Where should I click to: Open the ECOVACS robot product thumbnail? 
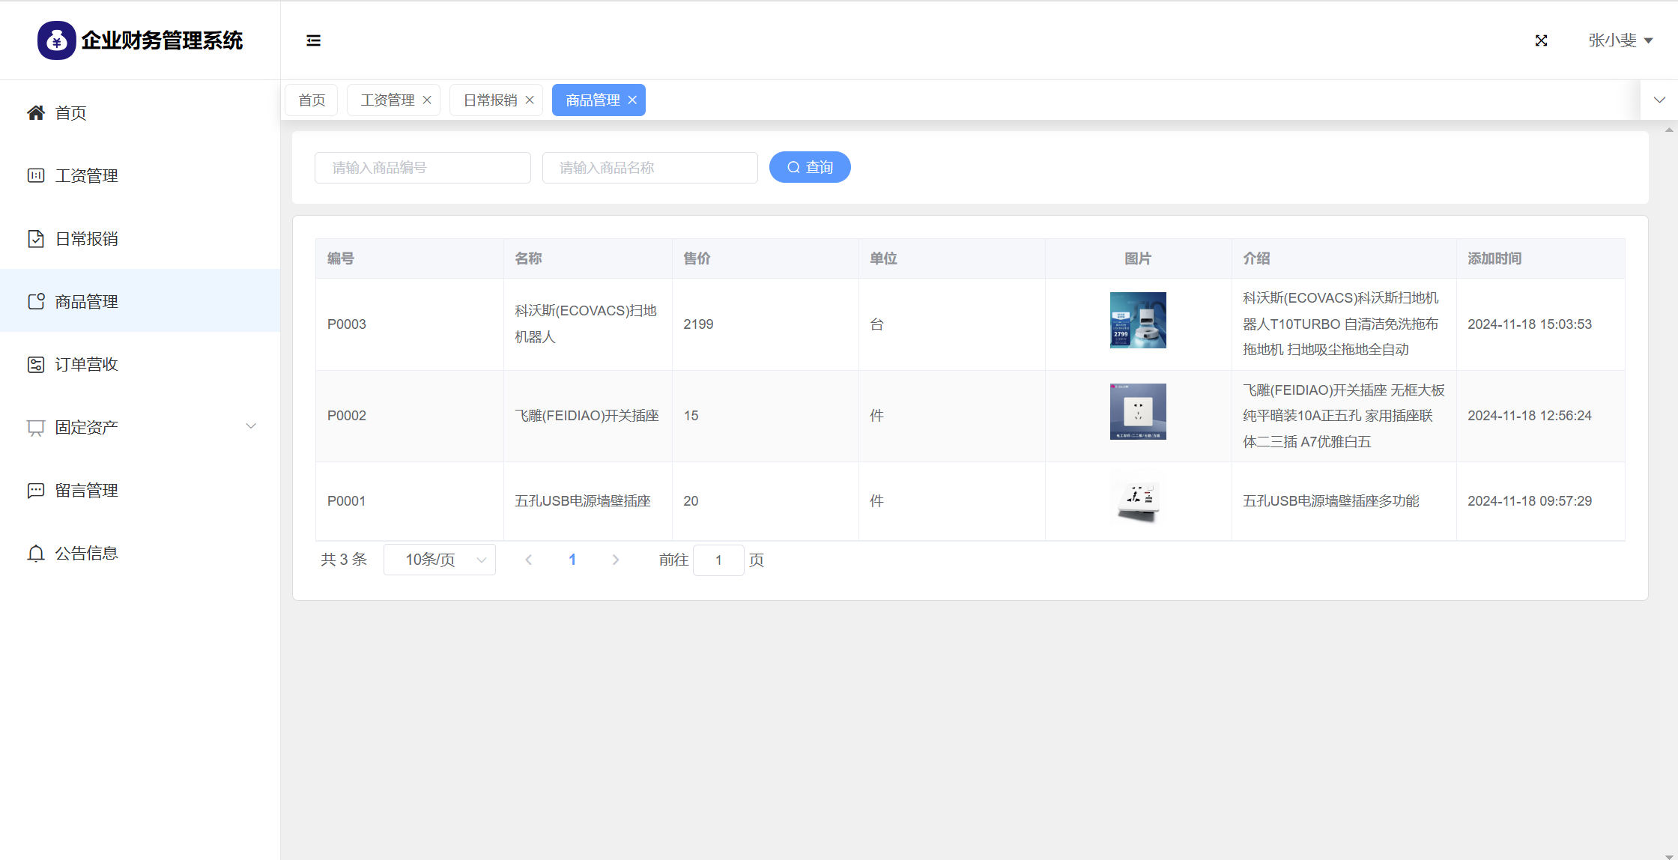(1138, 321)
